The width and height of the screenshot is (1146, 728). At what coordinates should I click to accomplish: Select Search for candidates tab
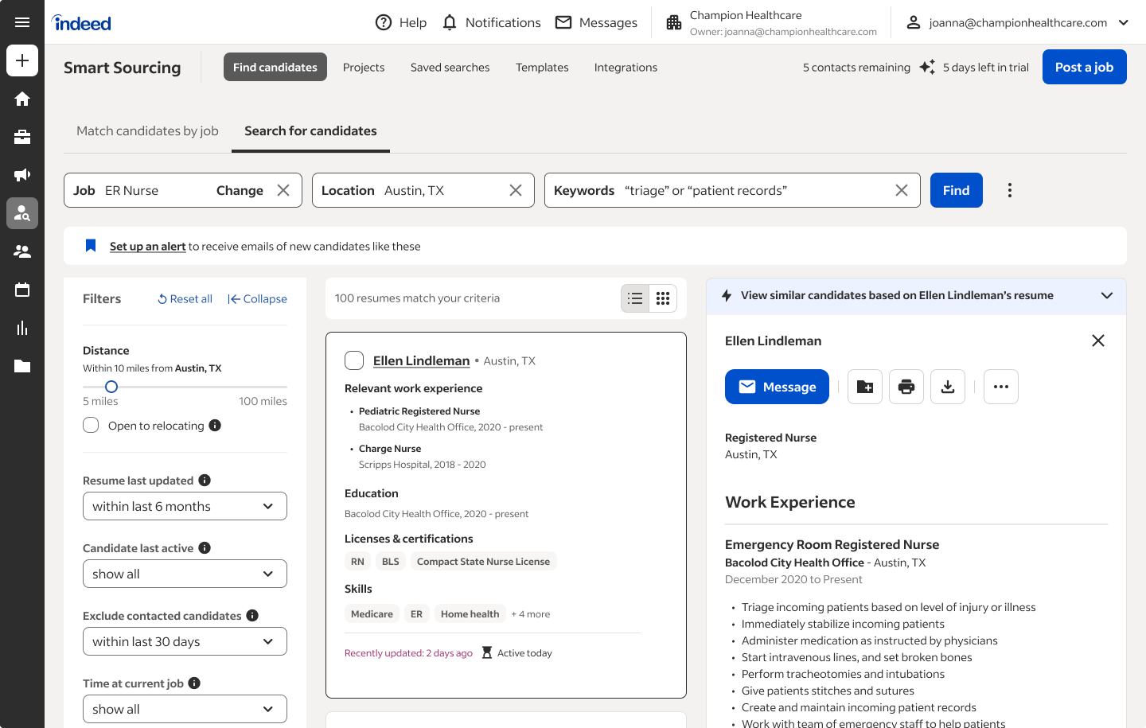[x=310, y=131]
